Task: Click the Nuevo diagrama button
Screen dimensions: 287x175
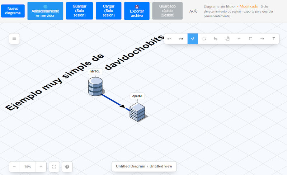Action: click(x=13, y=11)
